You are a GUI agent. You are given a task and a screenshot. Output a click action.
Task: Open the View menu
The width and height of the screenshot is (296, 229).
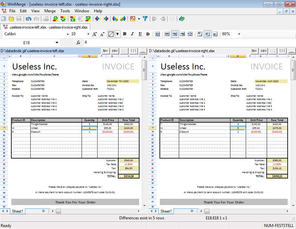tap(35, 11)
